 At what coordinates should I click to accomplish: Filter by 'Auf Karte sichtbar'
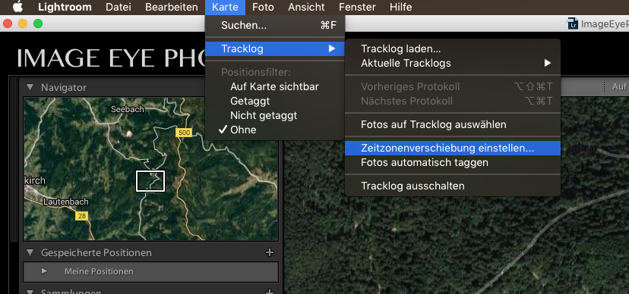tap(275, 86)
